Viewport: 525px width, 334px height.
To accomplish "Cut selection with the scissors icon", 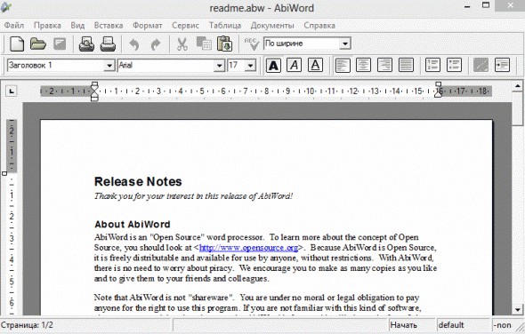I will [x=182, y=44].
